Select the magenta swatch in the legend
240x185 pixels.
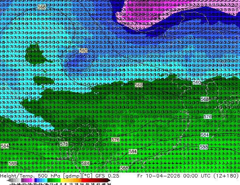[30, 180]
